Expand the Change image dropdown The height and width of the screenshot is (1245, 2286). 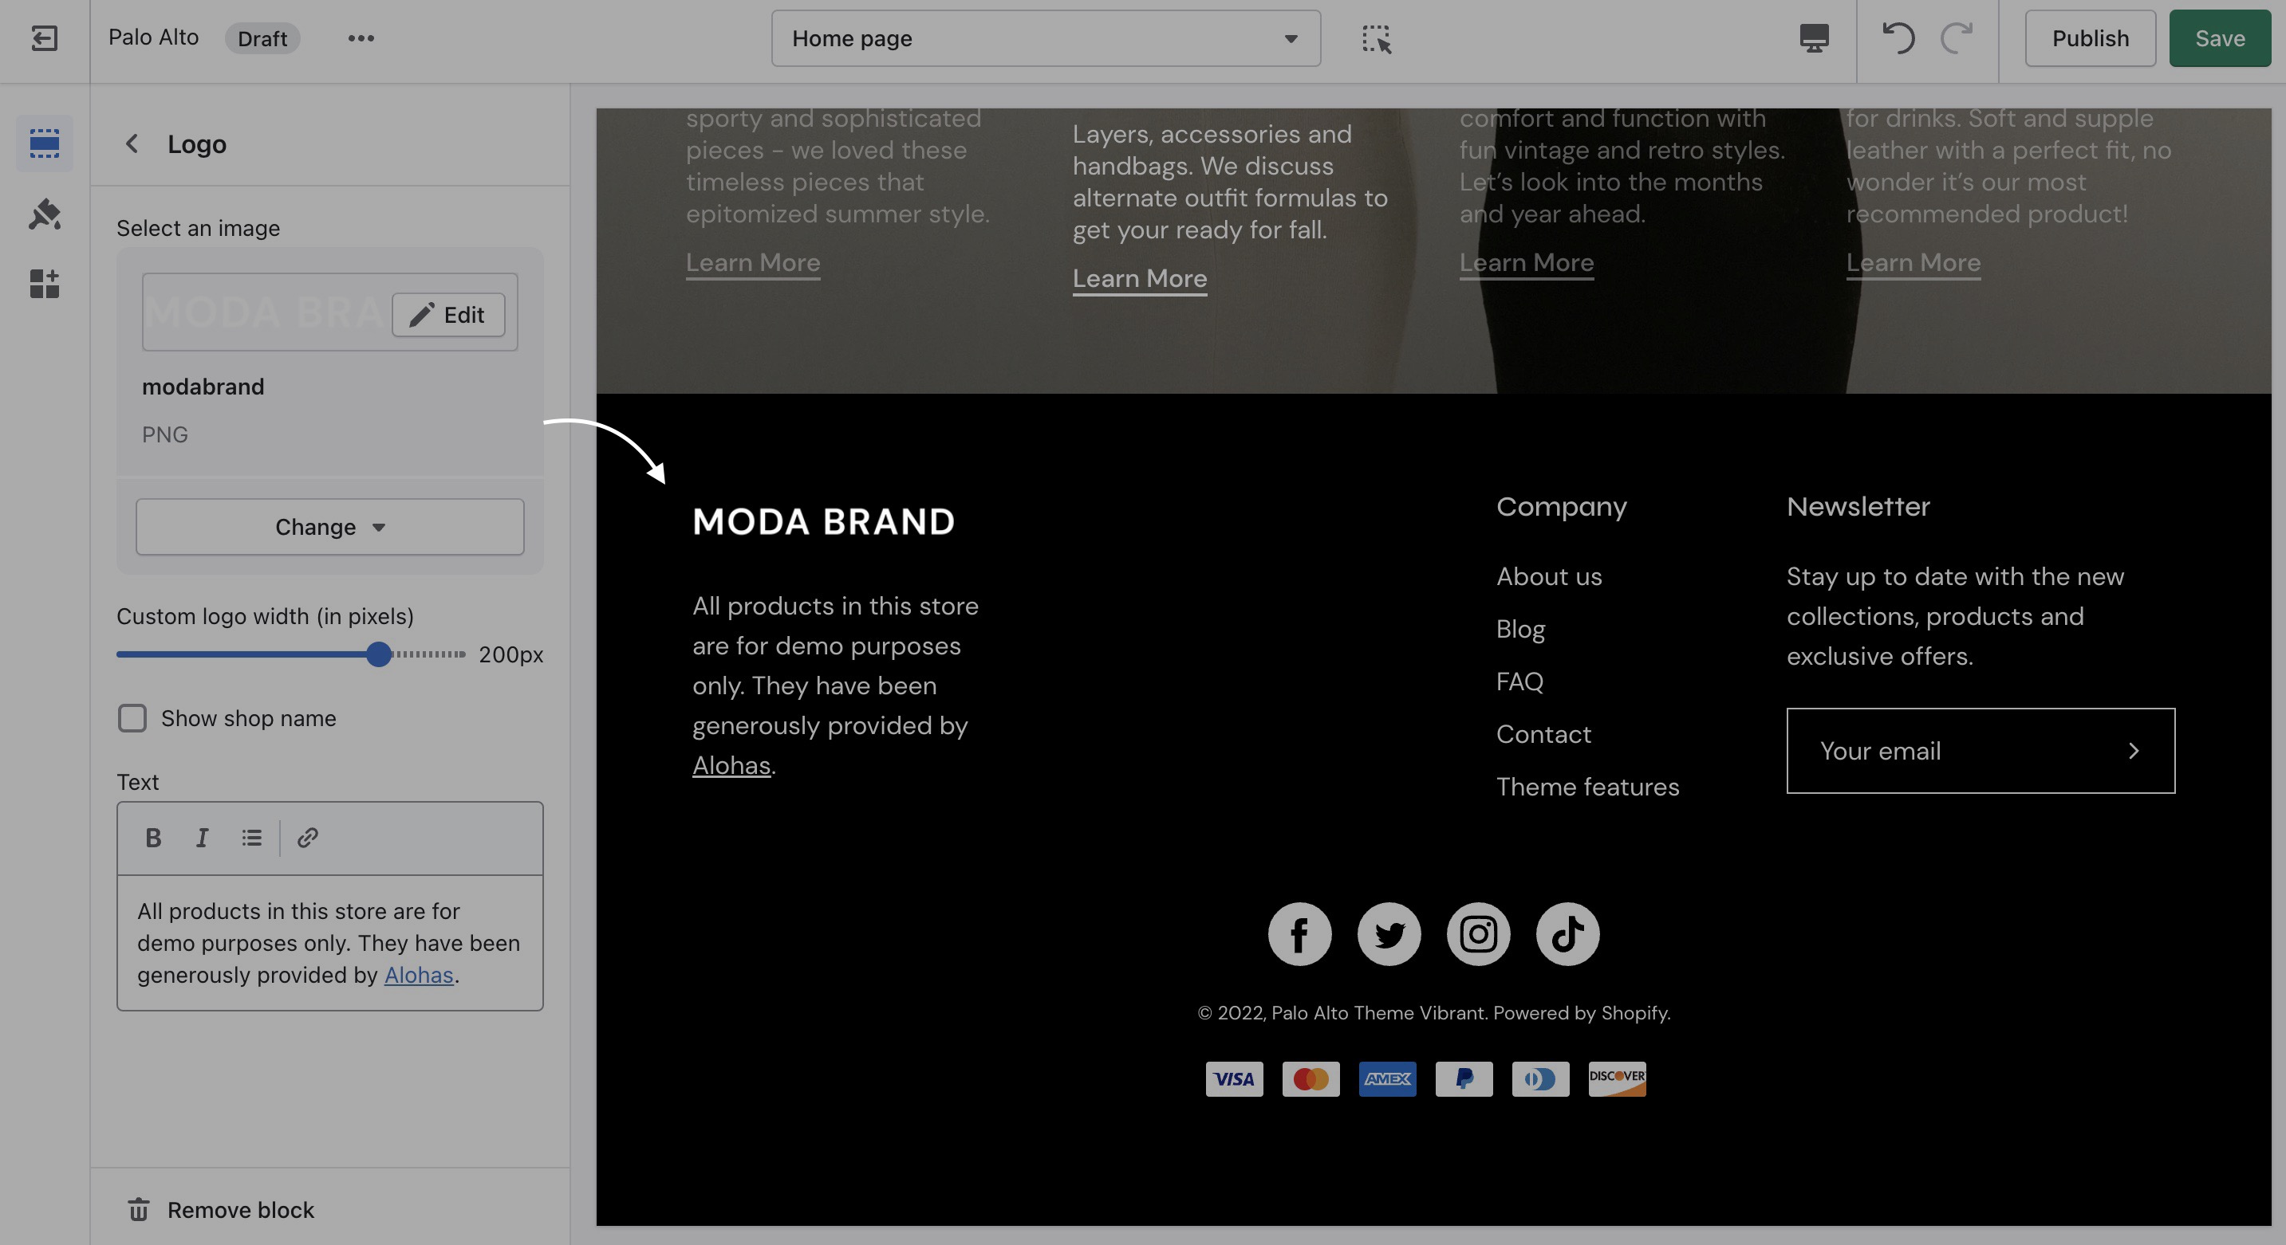(329, 527)
